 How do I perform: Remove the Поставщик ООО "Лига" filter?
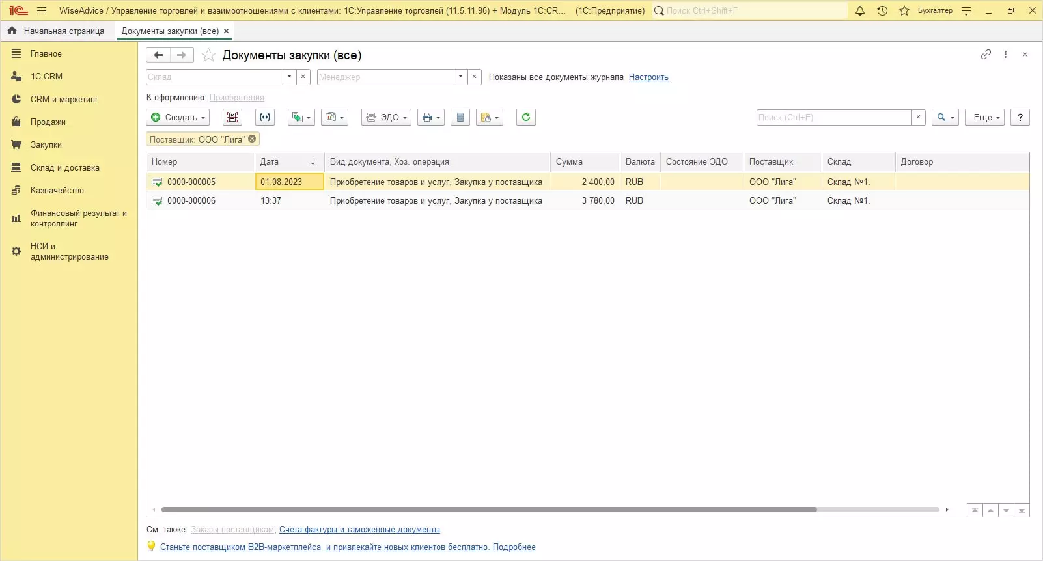pos(252,139)
